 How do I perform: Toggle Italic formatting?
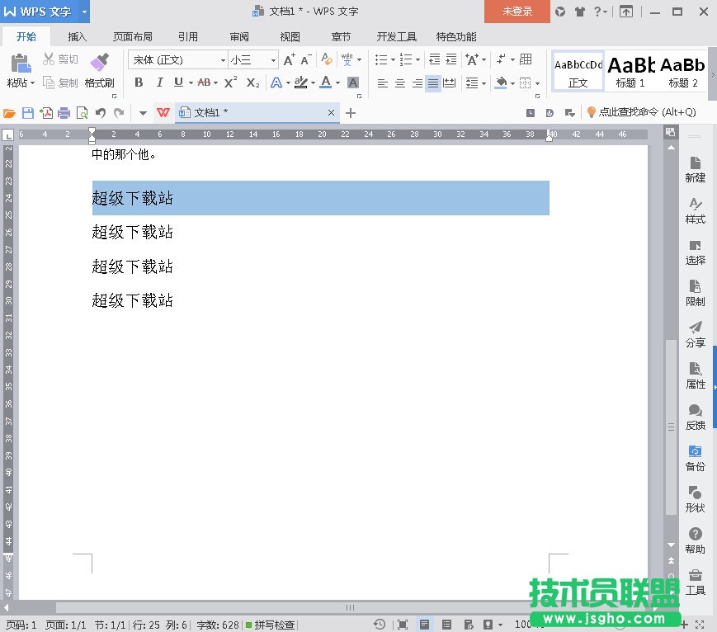pos(159,83)
